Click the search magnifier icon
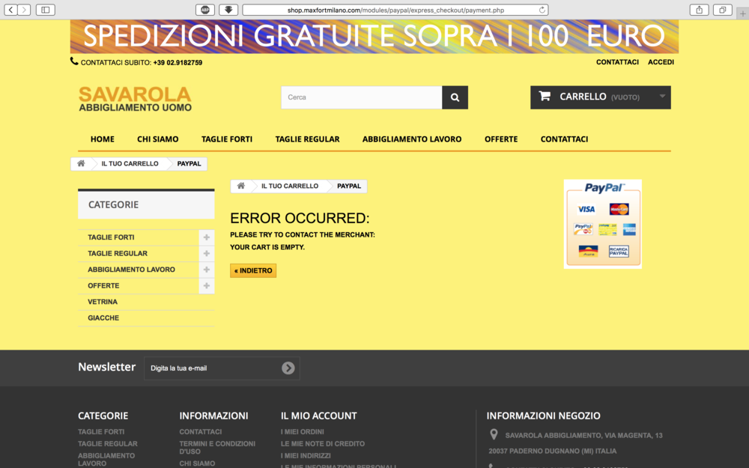Image resolution: width=749 pixels, height=468 pixels. 455,97
